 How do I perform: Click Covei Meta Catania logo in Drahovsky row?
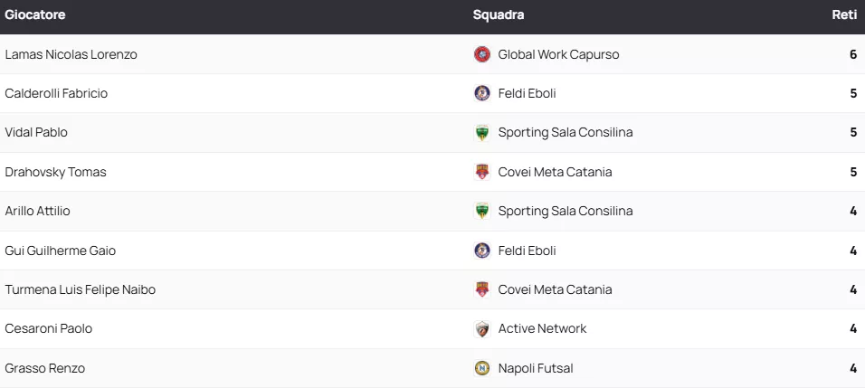[x=481, y=172]
